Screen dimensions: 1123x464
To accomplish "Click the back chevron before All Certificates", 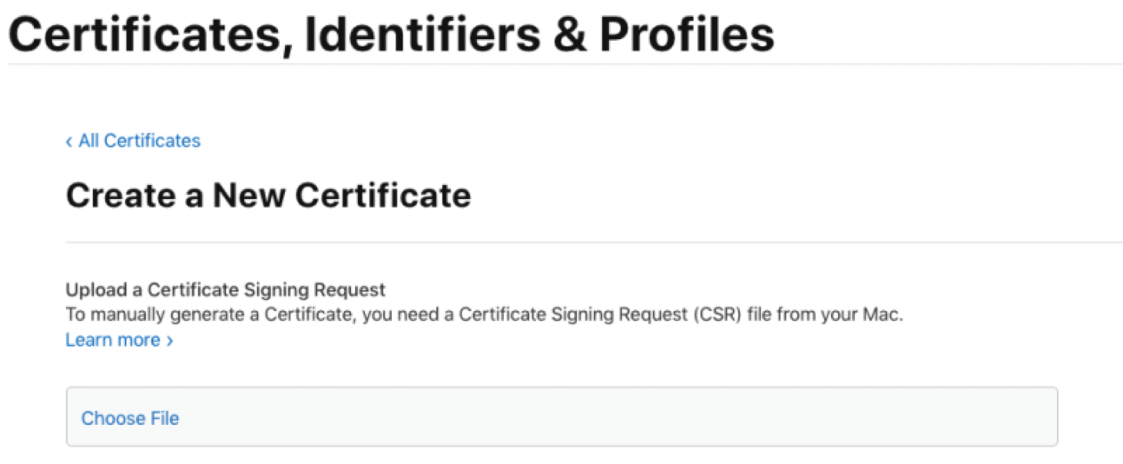I will coord(69,142).
